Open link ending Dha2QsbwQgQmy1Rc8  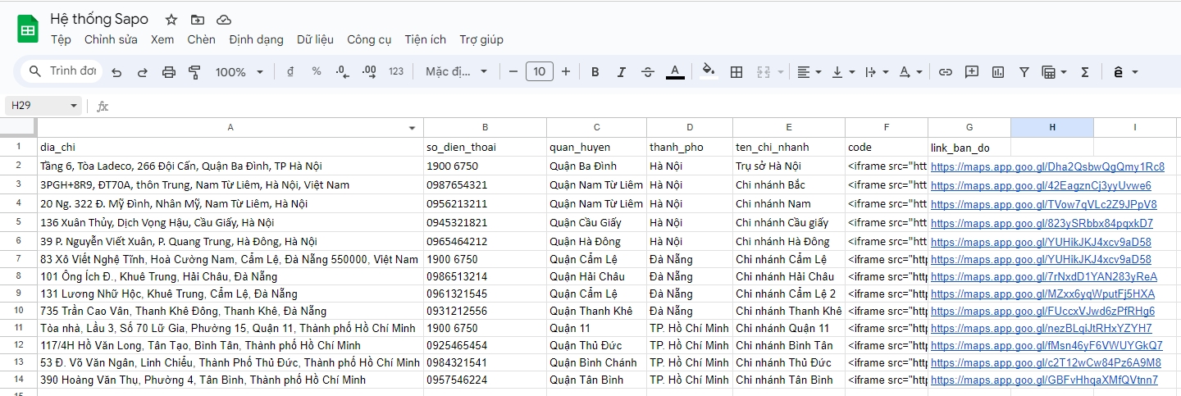coord(1048,166)
